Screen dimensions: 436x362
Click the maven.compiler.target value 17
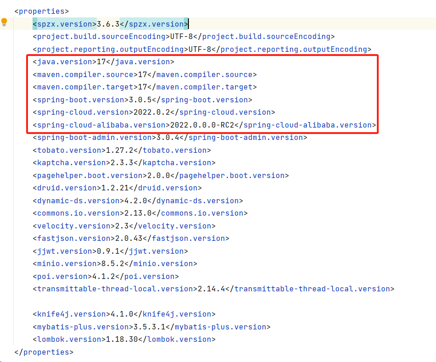tap(143, 87)
